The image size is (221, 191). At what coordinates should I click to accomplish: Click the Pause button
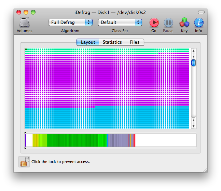[x=168, y=23]
